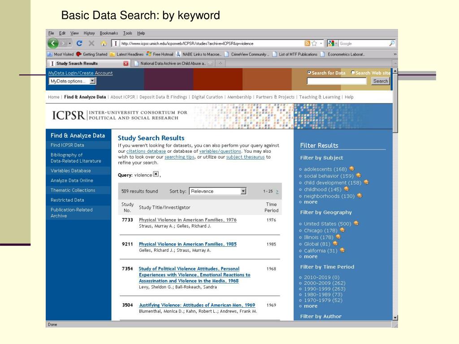Select the Search for Data radio button
Image resolution: width=459 pixels, height=344 pixels.
tap(309, 72)
